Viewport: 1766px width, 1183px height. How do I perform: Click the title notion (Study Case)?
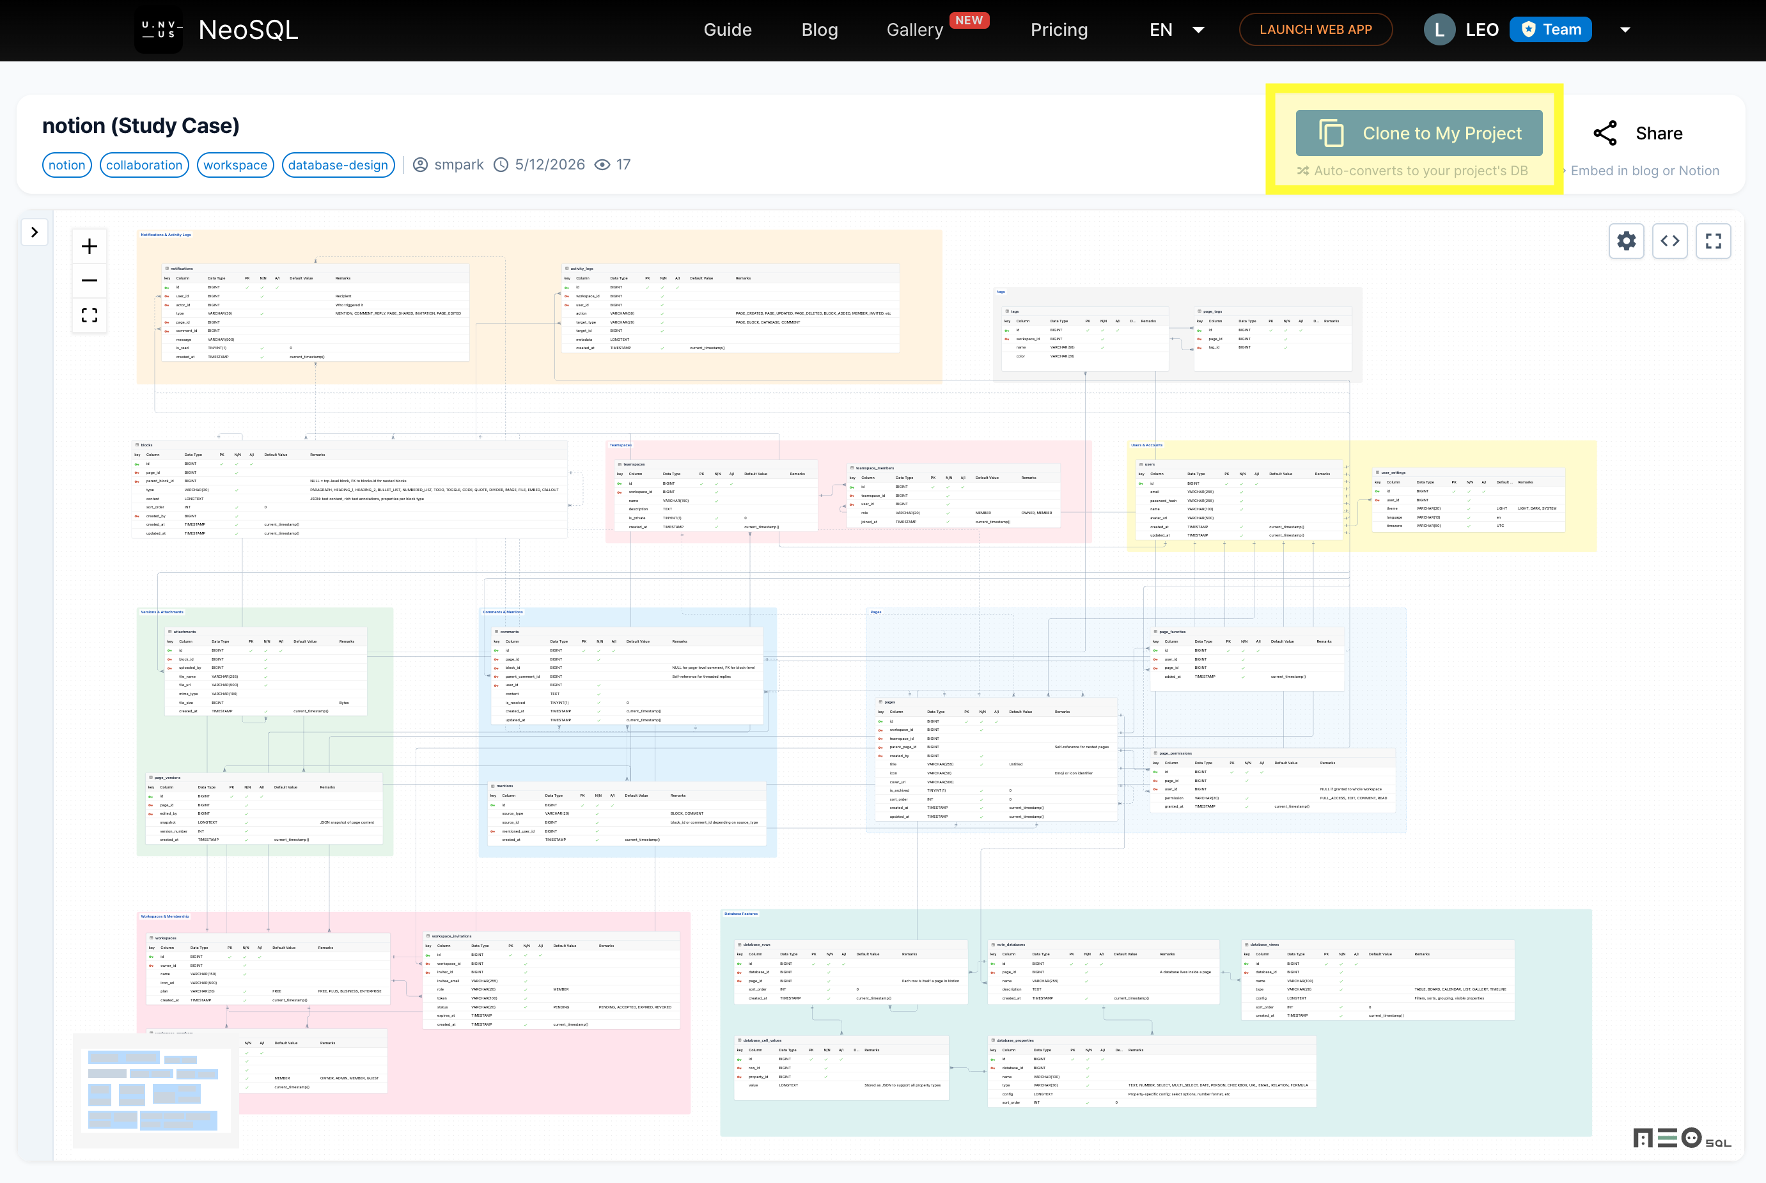tap(140, 125)
